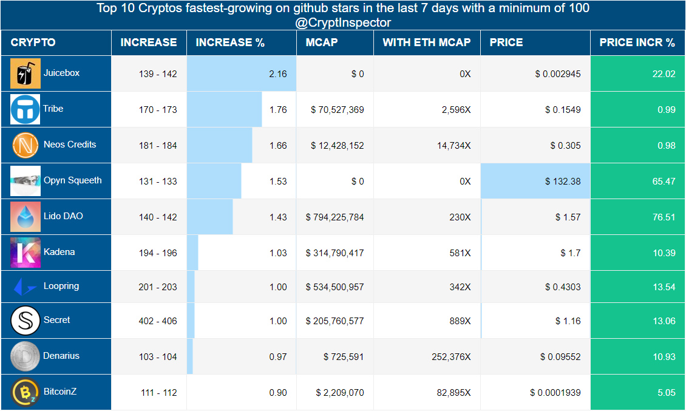This screenshot has height=411, width=686.
Task: Select the INCREASE % column header
Action: (x=242, y=42)
